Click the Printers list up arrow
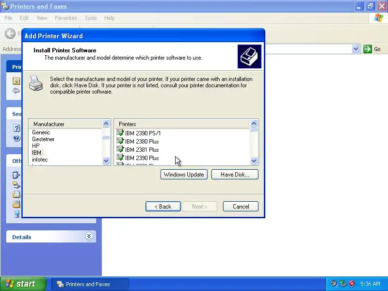 pos(254,124)
